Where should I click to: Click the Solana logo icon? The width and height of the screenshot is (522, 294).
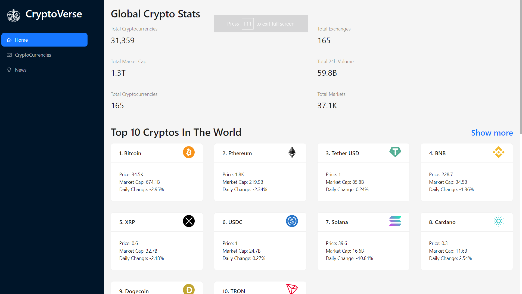tap(395, 221)
